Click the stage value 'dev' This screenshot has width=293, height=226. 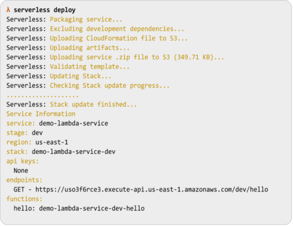37,133
